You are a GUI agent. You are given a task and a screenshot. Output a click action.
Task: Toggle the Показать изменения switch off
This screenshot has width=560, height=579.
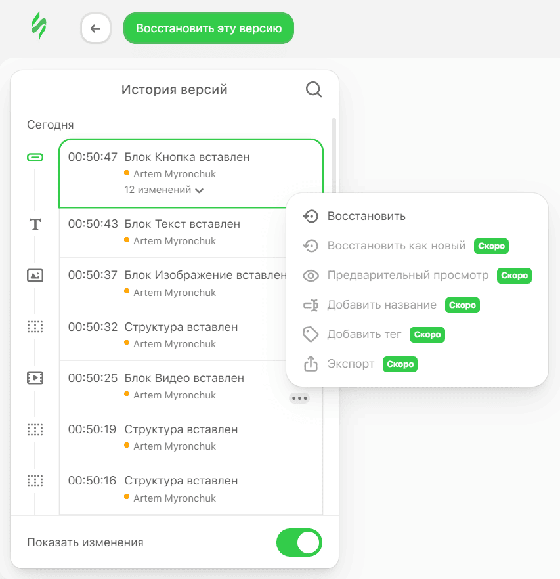coord(299,543)
